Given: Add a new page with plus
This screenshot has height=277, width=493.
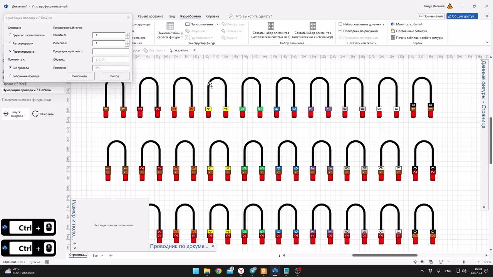Looking at the screenshot, I should pos(111,255).
